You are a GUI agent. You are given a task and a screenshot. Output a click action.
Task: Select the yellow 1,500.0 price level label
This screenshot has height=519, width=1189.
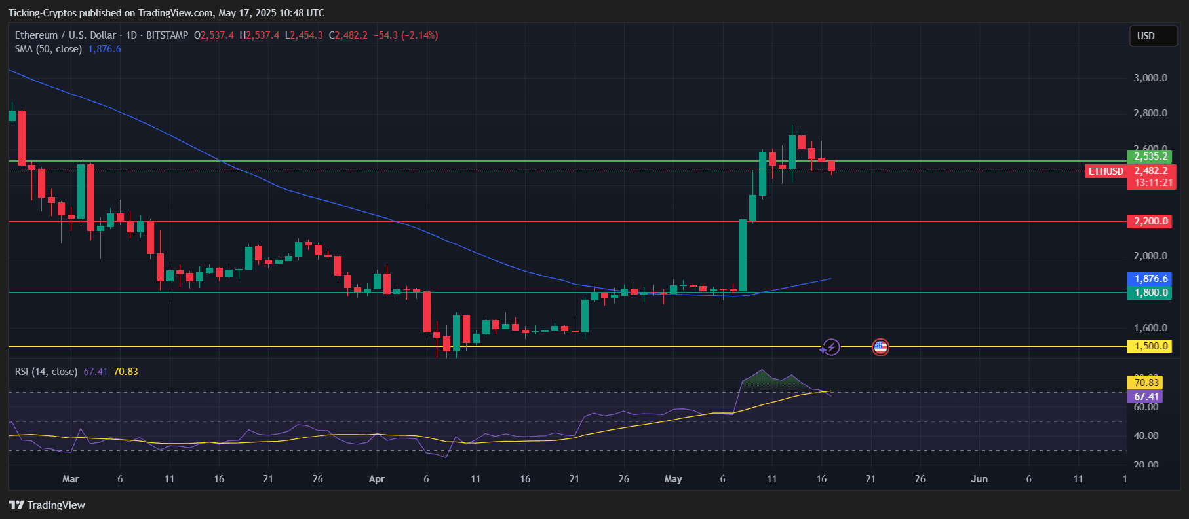tap(1150, 346)
